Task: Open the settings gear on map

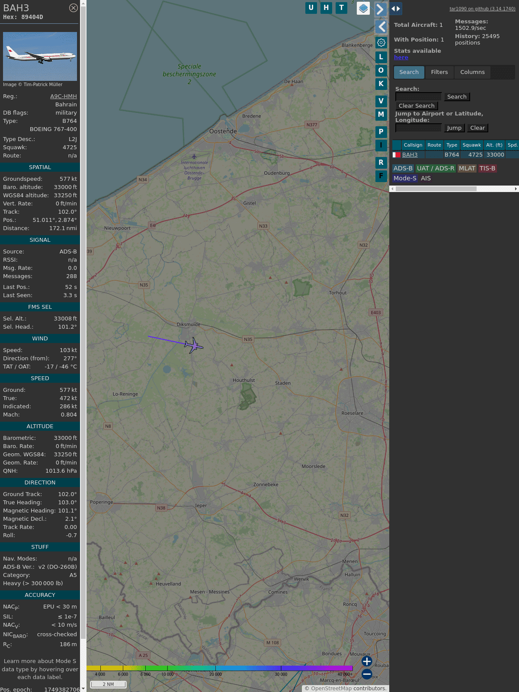Action: (381, 42)
